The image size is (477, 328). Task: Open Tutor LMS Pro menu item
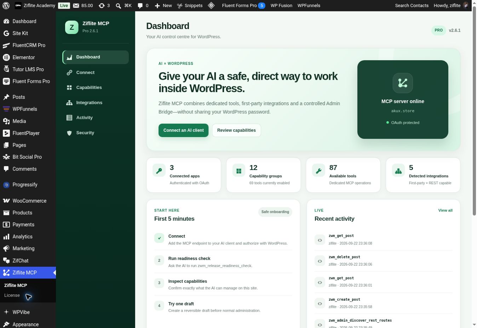(x=28, y=69)
